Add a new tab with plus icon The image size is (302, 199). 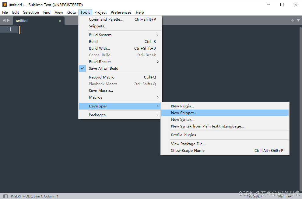pos(292,20)
